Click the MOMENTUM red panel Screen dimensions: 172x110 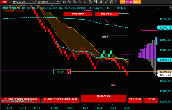tap(103, 99)
